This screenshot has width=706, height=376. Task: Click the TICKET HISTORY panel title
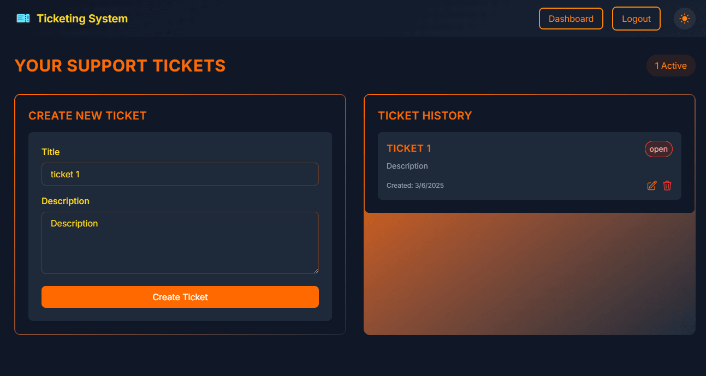click(425, 115)
